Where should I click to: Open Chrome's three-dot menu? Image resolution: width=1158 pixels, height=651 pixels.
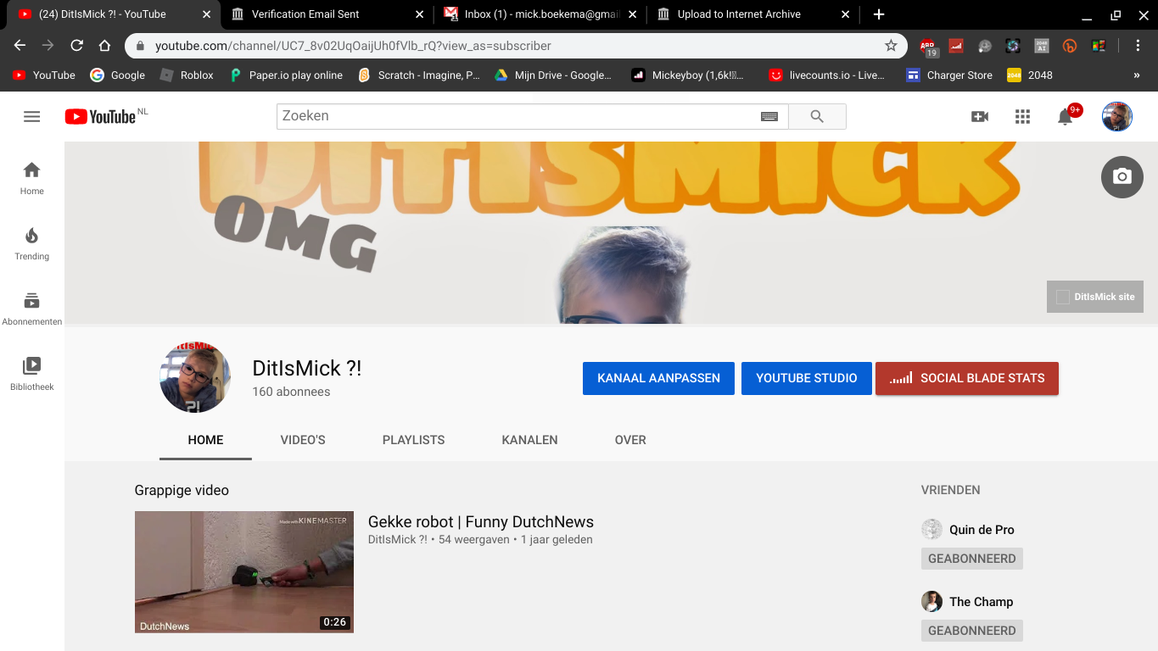coord(1138,46)
